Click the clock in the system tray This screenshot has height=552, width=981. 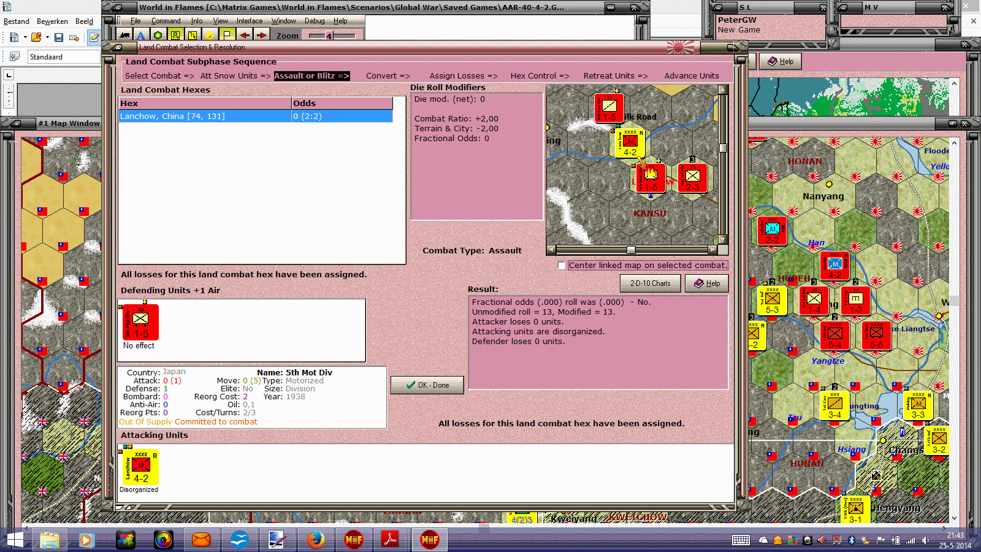pyautogui.click(x=955, y=540)
